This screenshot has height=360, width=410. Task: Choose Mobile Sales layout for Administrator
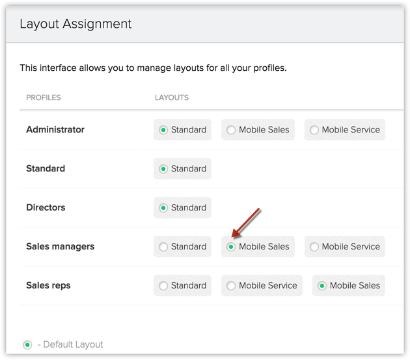click(x=231, y=130)
